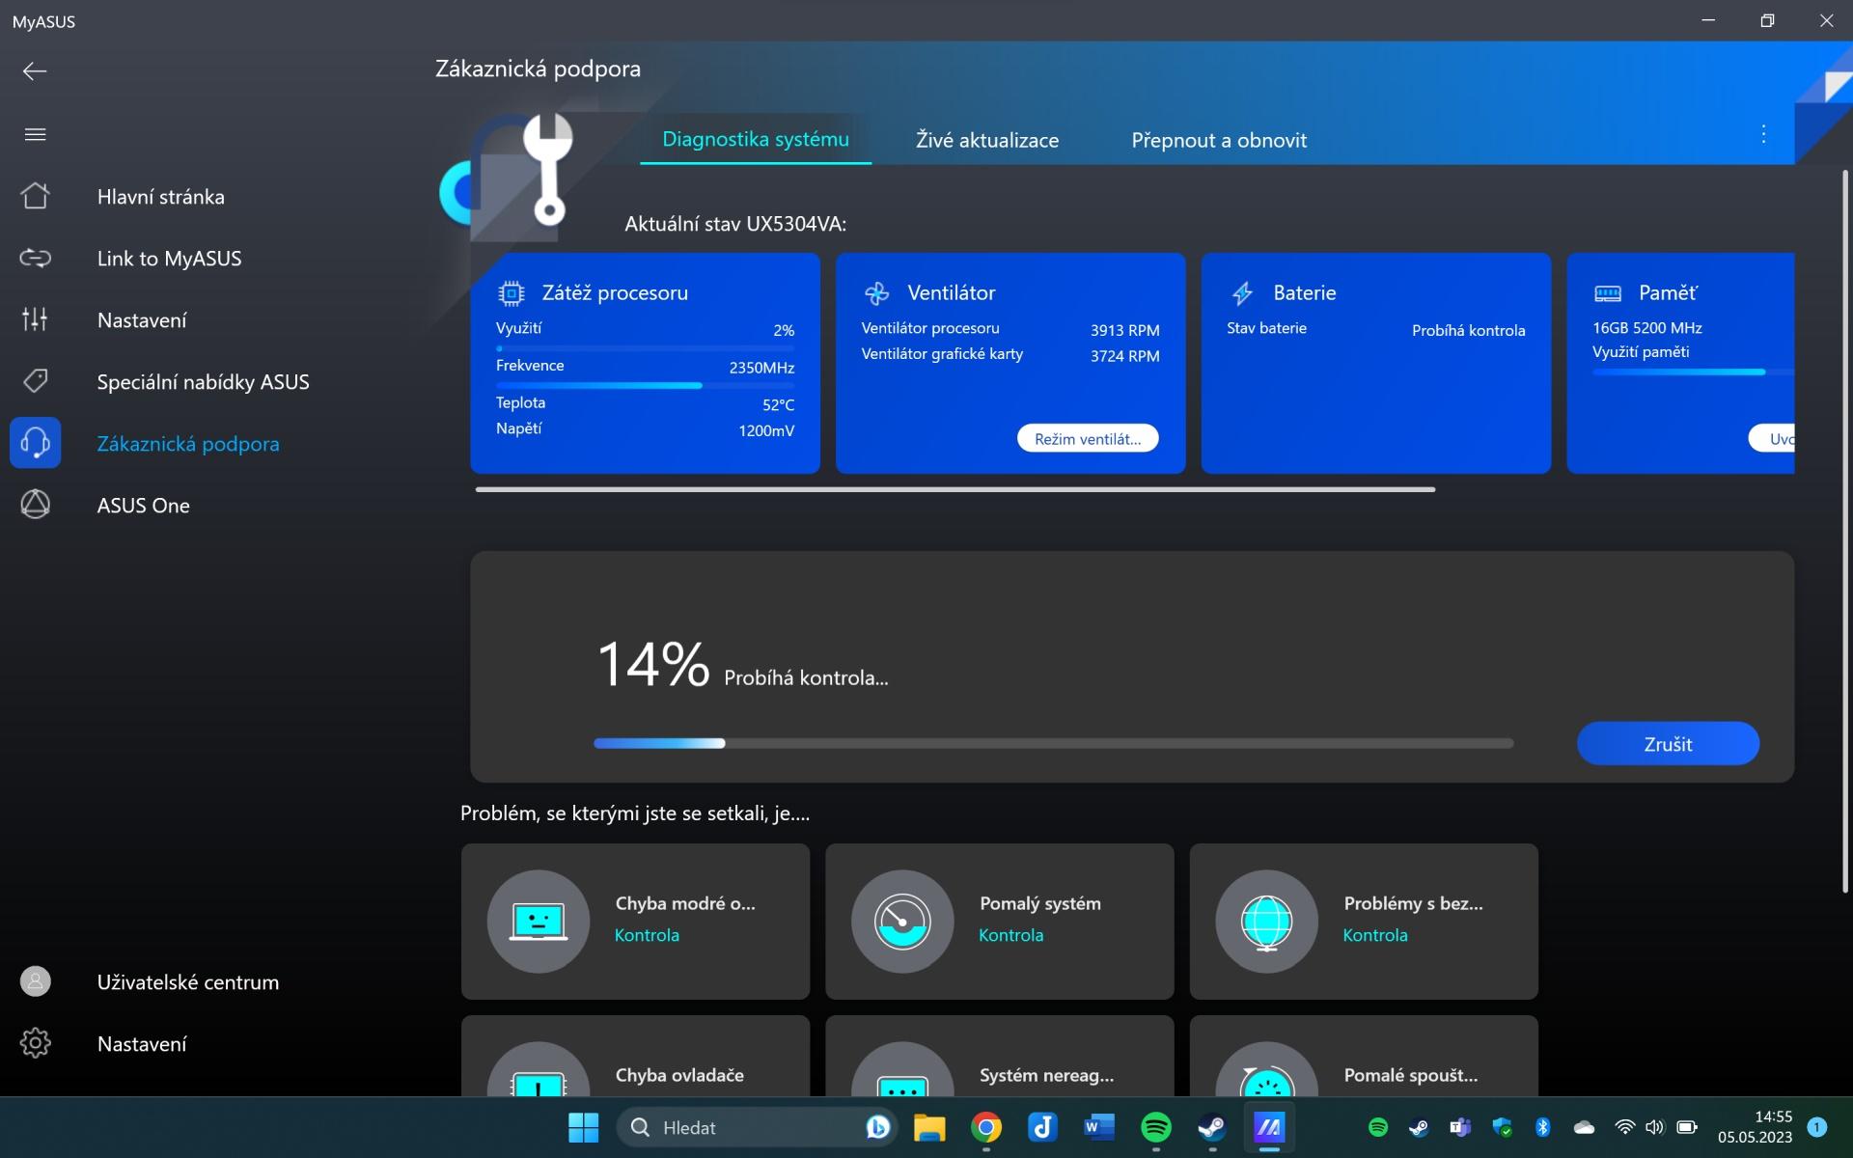The height and width of the screenshot is (1158, 1853).
Task: Select the Zákaznická podpora headset icon
Action: [x=35, y=443]
